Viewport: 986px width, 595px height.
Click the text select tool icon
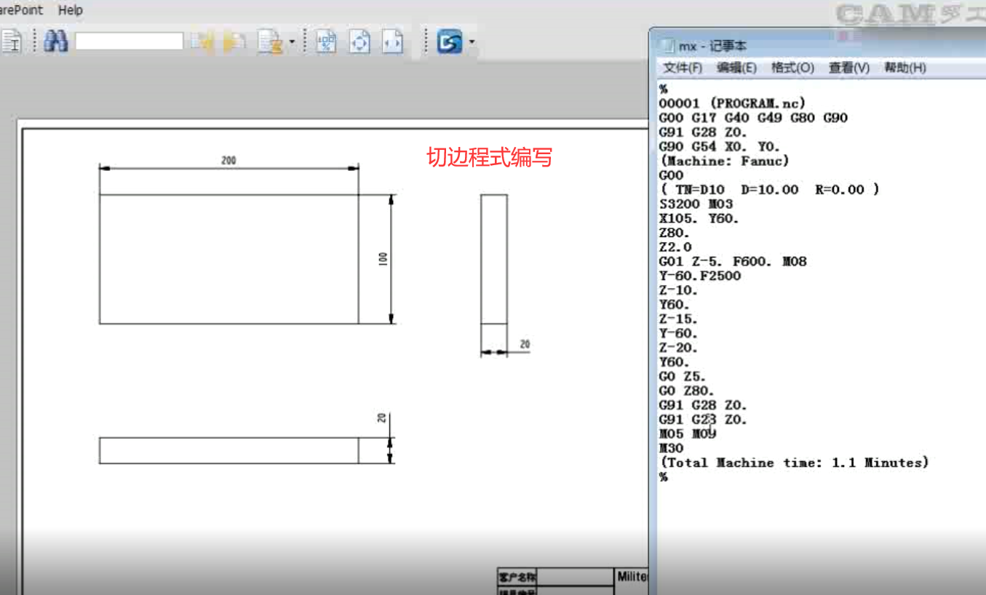tap(12, 41)
